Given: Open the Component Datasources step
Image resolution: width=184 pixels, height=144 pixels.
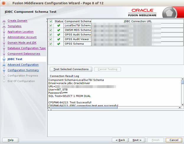Looking at the screenshot, I should pyautogui.click(x=24, y=53).
